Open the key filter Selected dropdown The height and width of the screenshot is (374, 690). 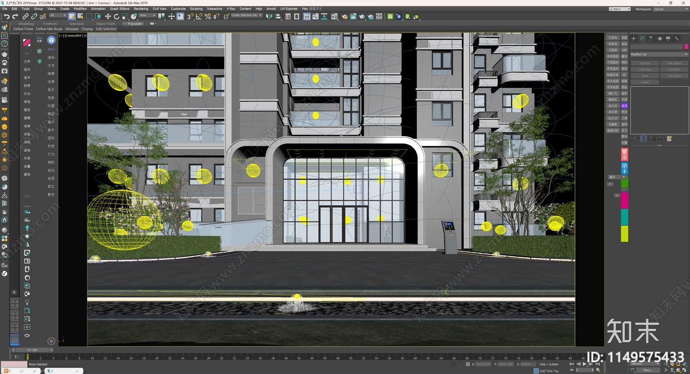(x=646, y=364)
